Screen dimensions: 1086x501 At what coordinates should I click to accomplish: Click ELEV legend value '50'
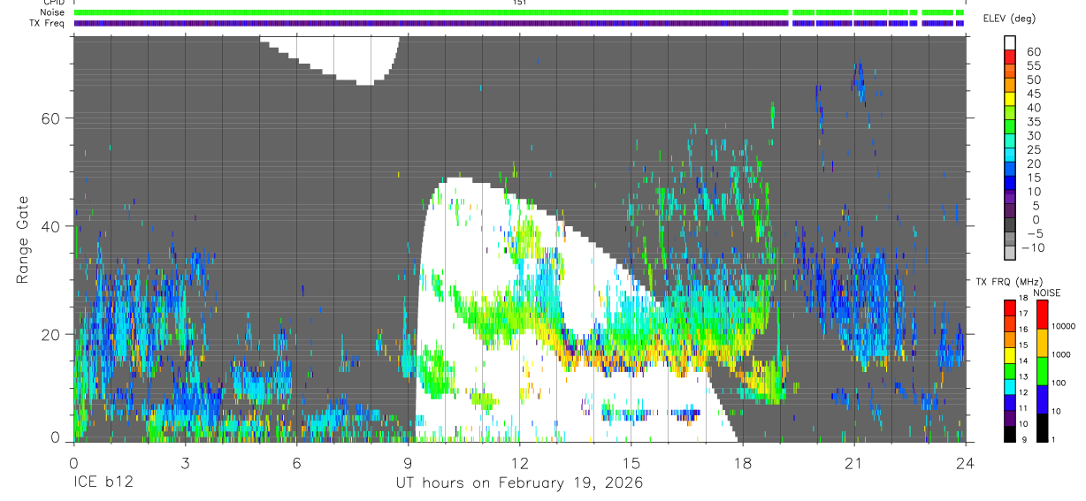(x=1034, y=80)
